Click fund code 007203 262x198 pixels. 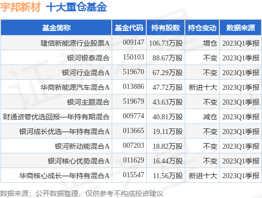tap(134, 145)
